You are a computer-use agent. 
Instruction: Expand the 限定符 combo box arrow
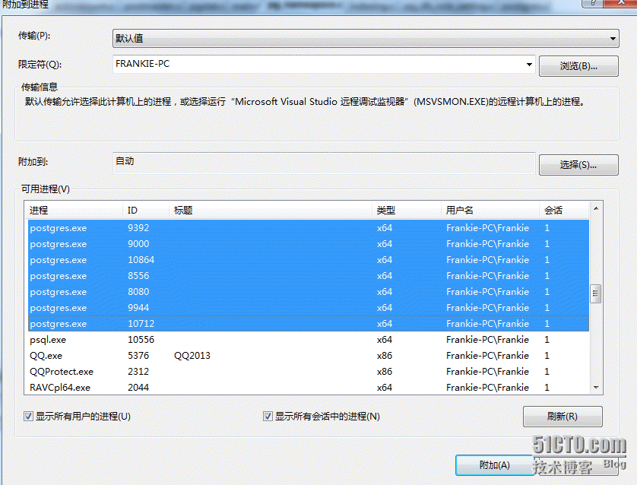coord(529,64)
